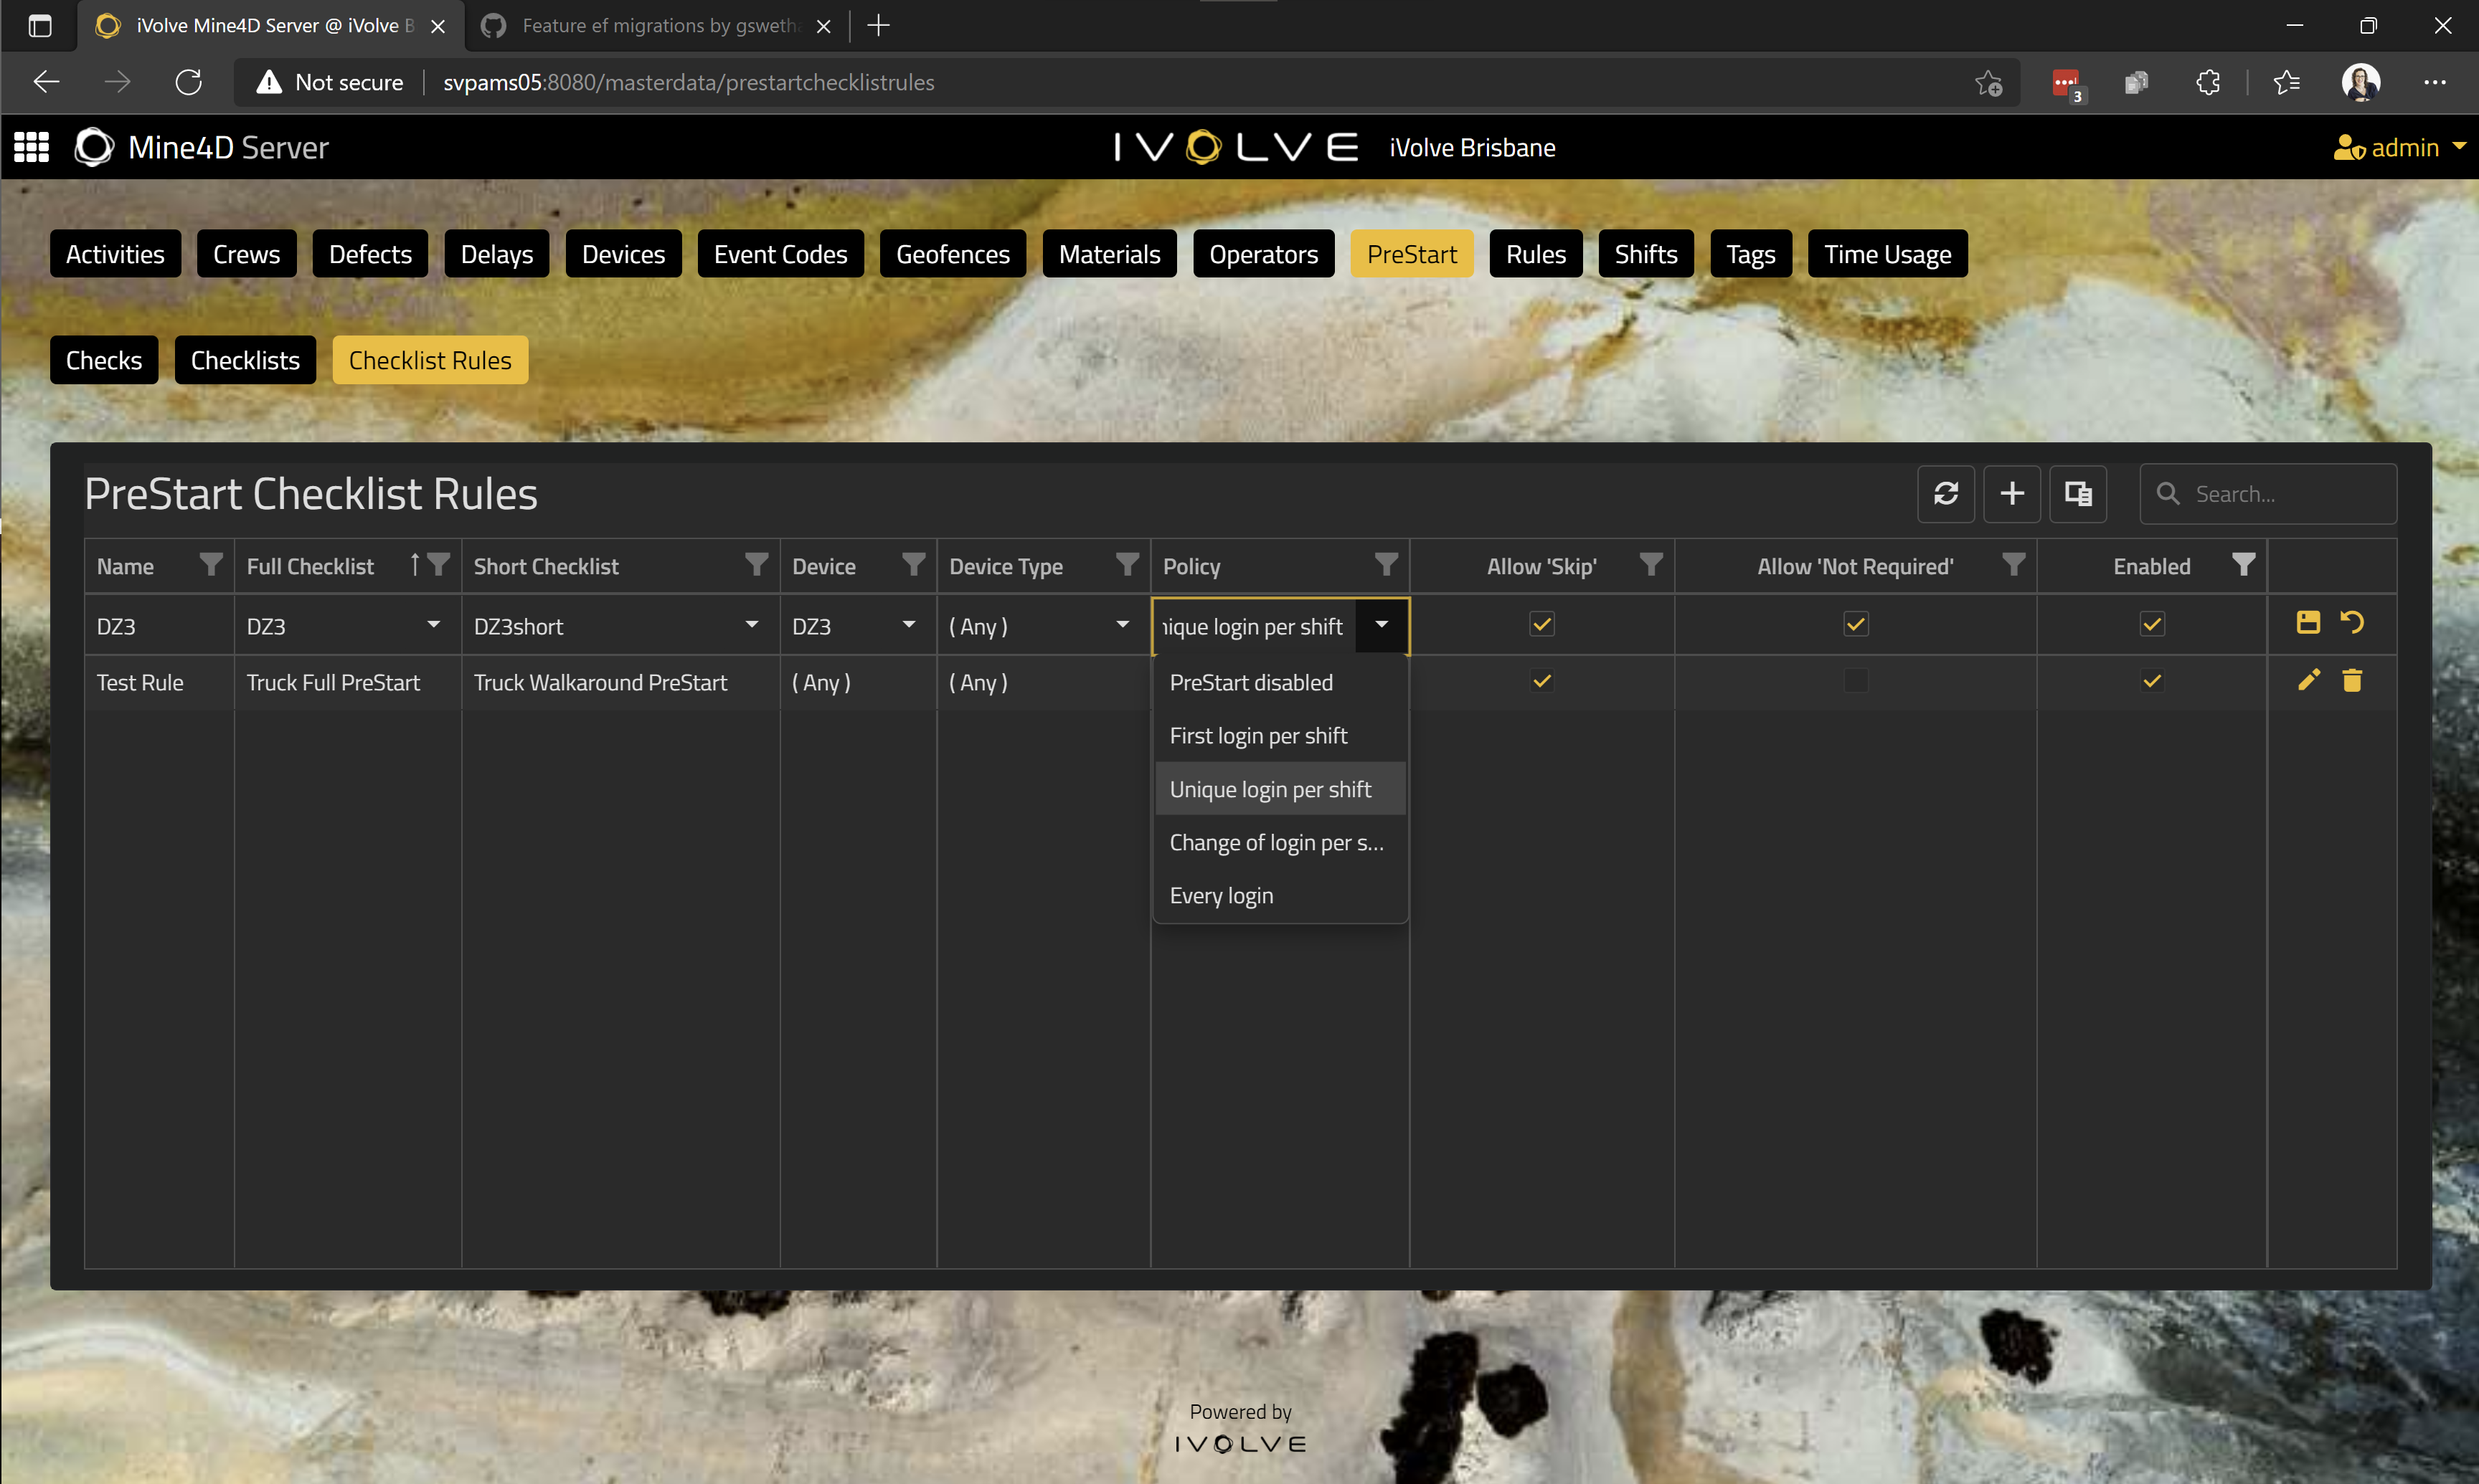Screen dimensions: 2479x1484
Task: Click the Search input field
Action: pyautogui.click(x=2267, y=493)
